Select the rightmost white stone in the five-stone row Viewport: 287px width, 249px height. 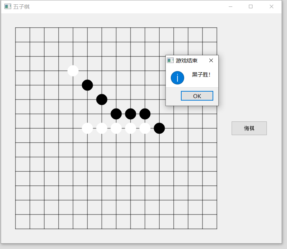coord(145,128)
